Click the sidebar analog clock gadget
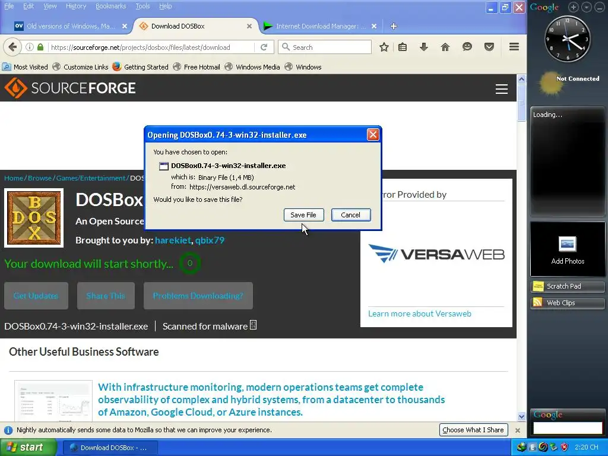The image size is (608, 456). tap(568, 39)
